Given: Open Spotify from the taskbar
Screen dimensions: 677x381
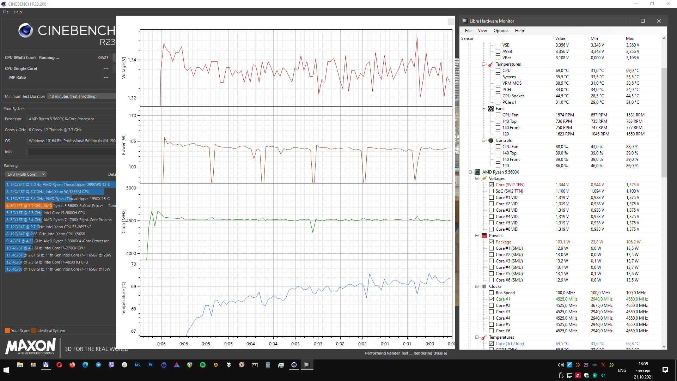Looking at the screenshot, I should coord(203,365).
